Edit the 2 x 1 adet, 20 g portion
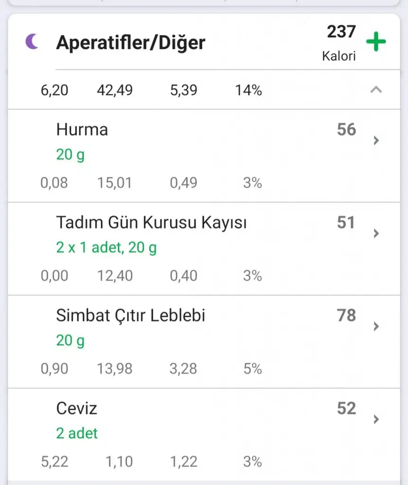 coord(106,247)
